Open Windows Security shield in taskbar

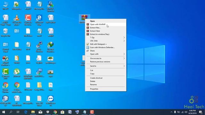48,112
